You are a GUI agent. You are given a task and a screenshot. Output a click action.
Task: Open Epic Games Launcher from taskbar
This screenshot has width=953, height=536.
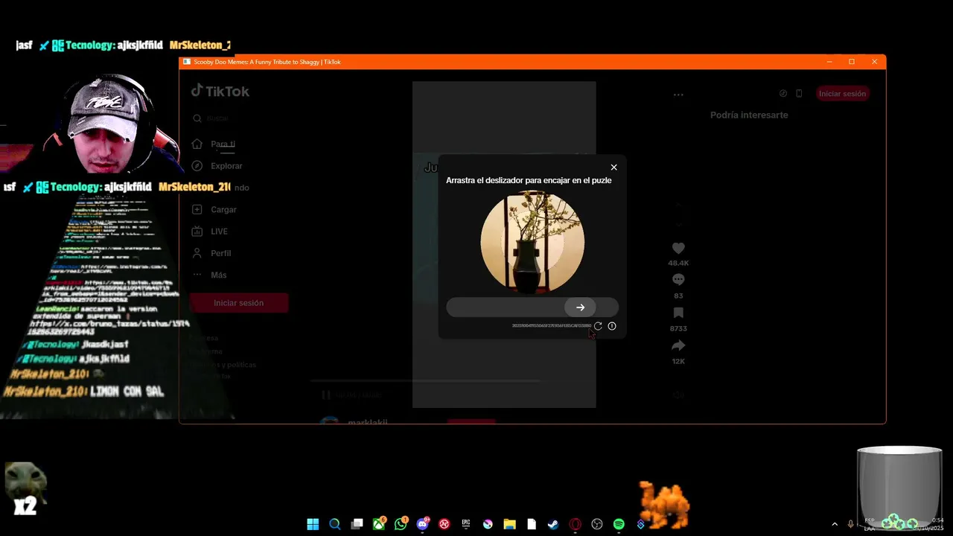pyautogui.click(x=466, y=524)
